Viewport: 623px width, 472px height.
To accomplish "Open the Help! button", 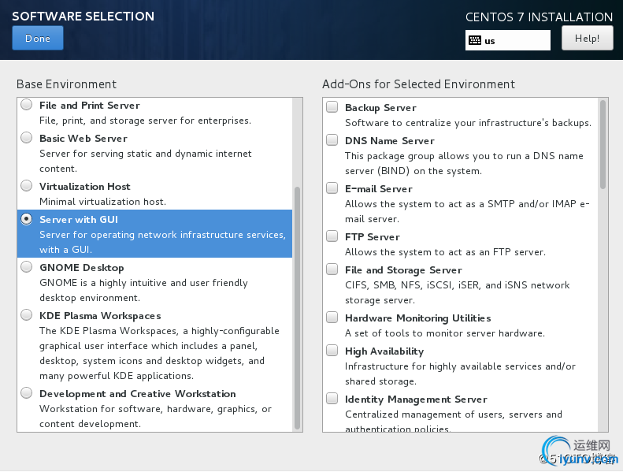I will pos(587,38).
